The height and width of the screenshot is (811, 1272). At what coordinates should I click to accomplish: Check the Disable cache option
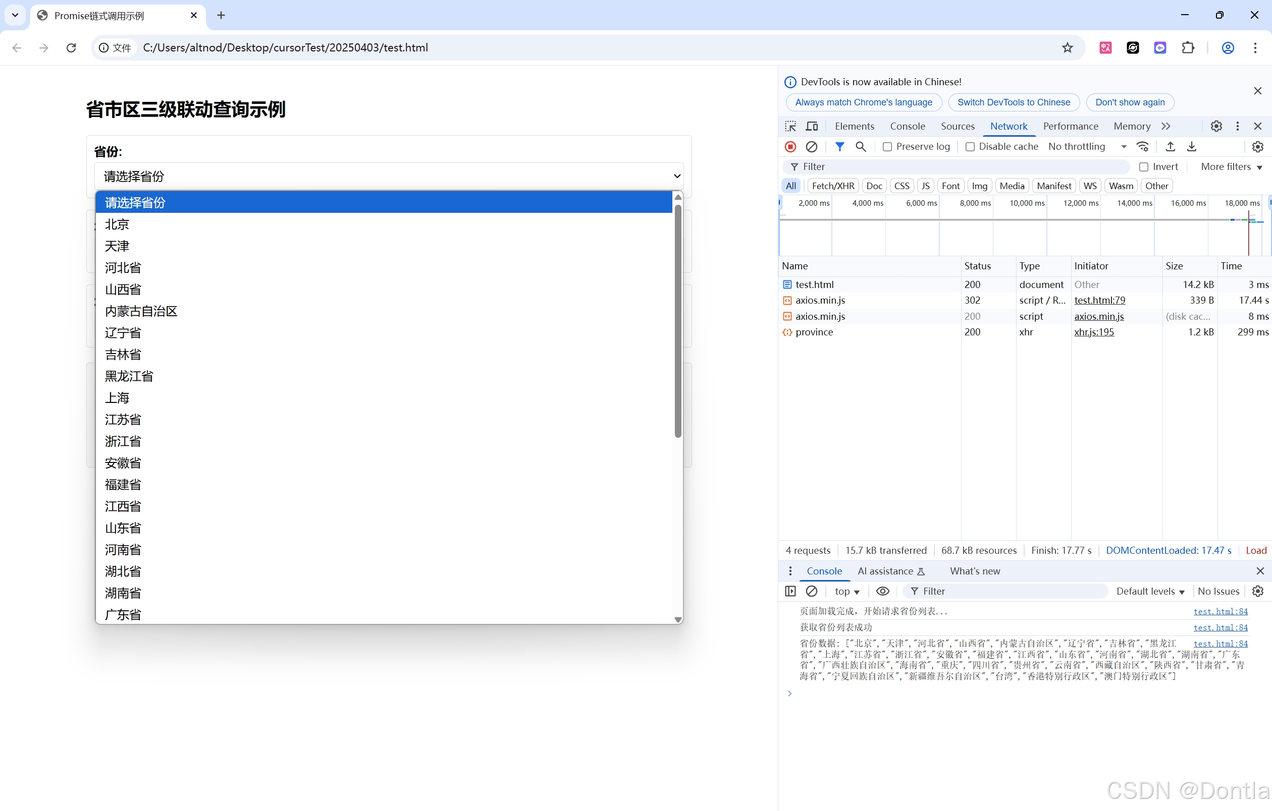click(970, 147)
